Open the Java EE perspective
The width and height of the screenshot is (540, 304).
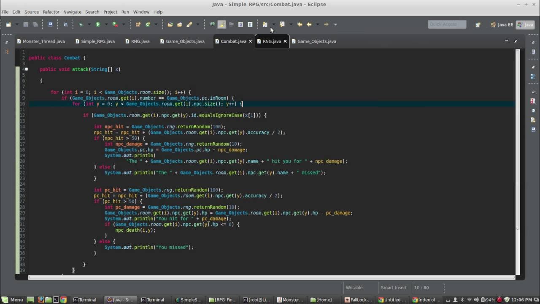click(502, 24)
